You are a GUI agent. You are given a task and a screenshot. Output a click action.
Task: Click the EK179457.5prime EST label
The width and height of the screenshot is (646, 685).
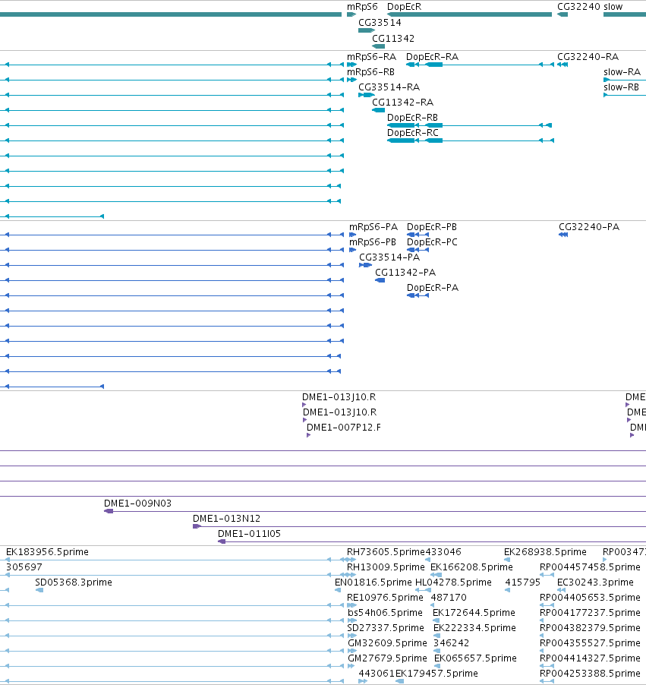coord(436,674)
